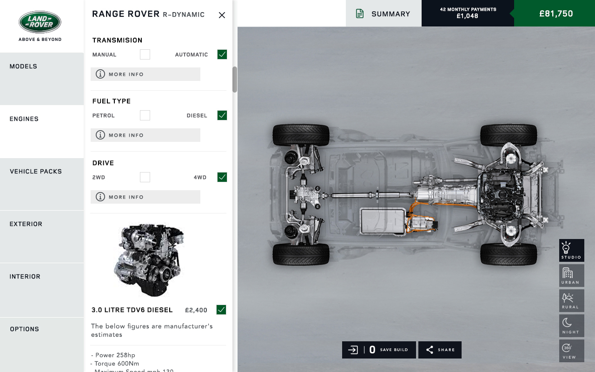Click the Land Rover logo

click(40, 22)
